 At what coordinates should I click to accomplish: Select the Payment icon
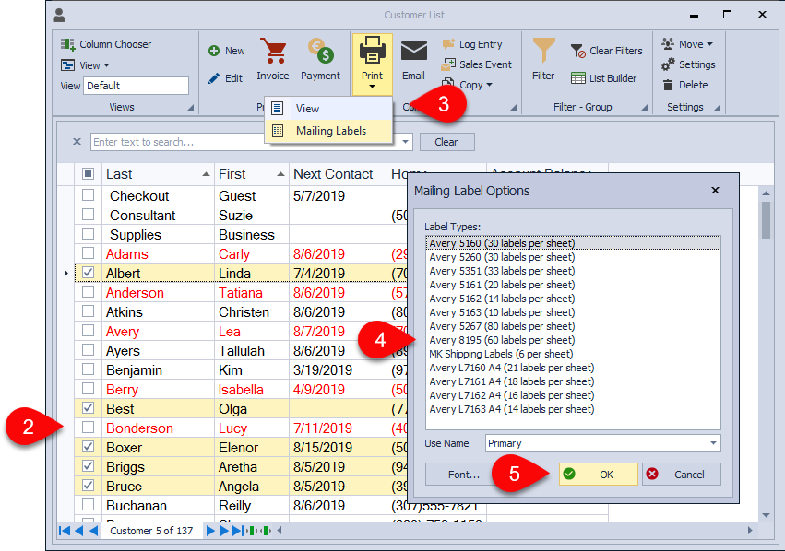pos(320,59)
